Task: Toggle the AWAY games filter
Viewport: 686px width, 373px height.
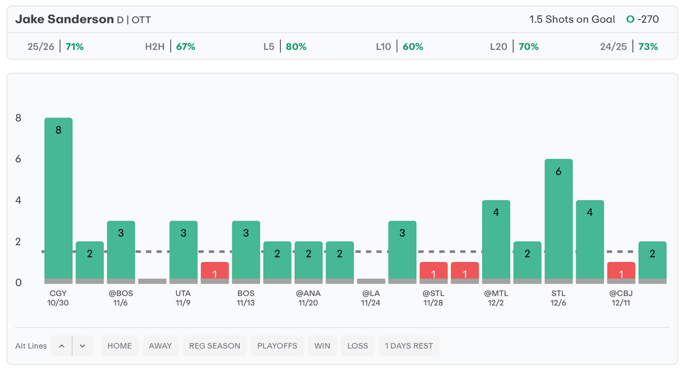Action: [160, 346]
